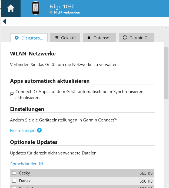Click the vertical scrollbar thumb
169x188 pixels.
(166, 73)
